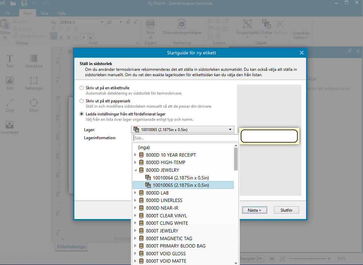Open the font size 20 dropdown
This screenshot has width=363, height=265.
click(121, 22)
